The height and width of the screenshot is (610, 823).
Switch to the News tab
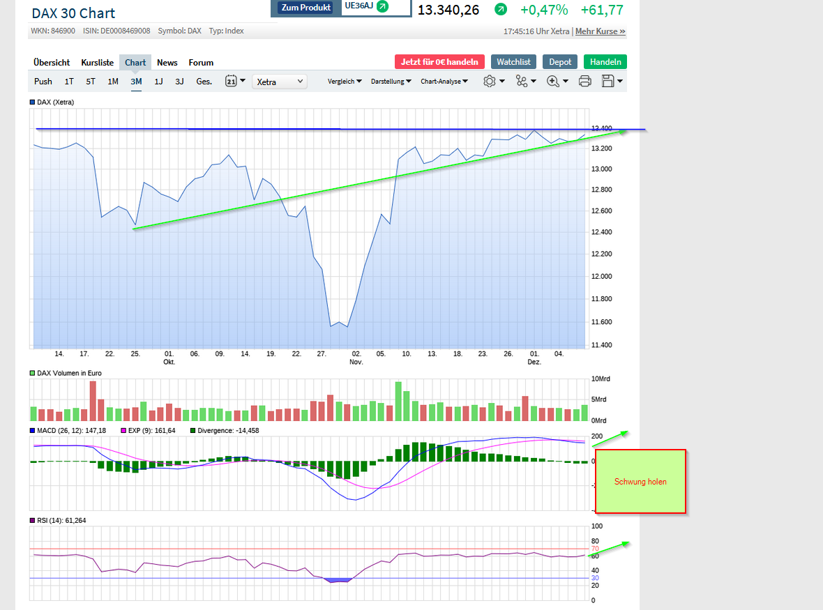(167, 63)
